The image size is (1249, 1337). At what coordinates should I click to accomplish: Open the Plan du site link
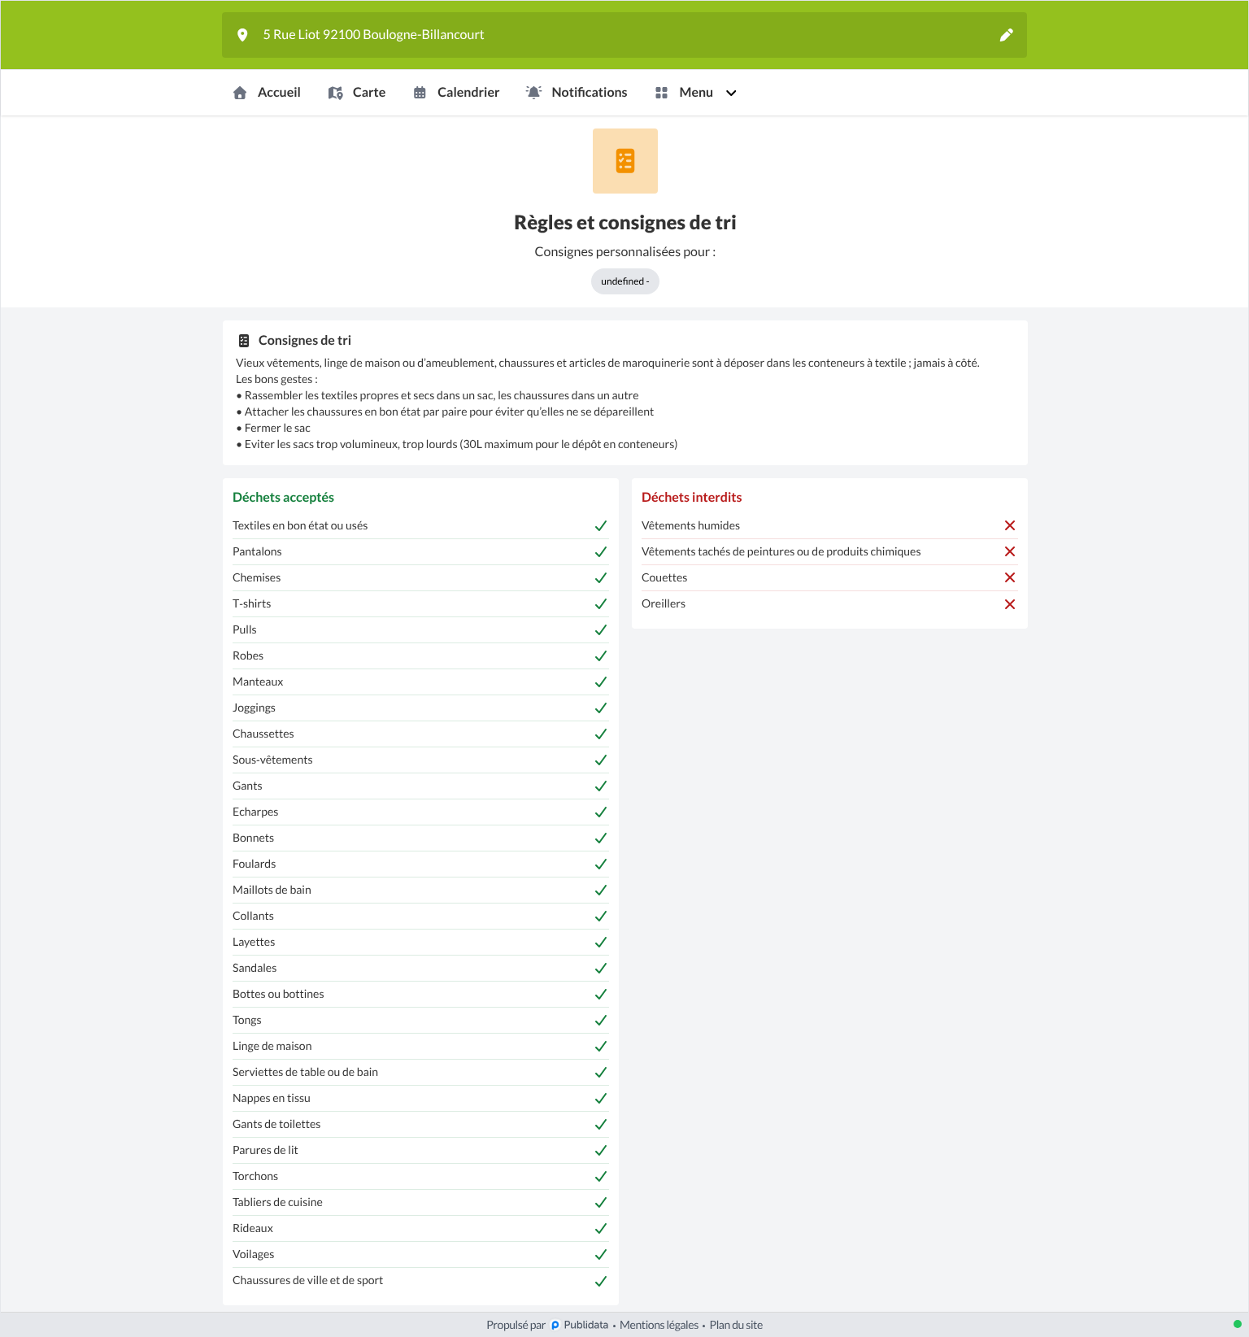(736, 1325)
